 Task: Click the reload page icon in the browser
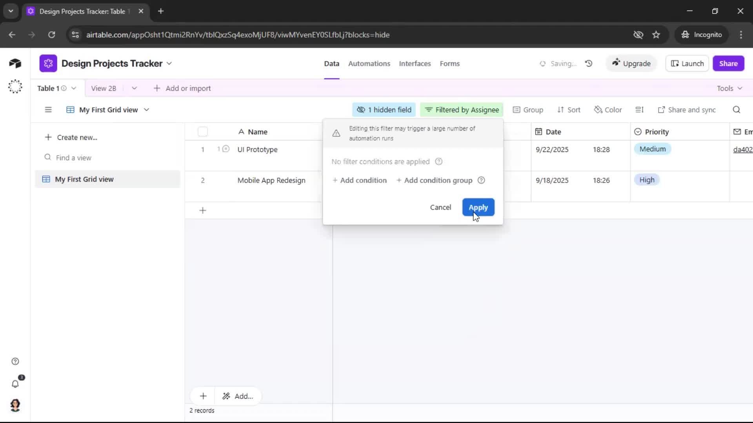tap(51, 35)
